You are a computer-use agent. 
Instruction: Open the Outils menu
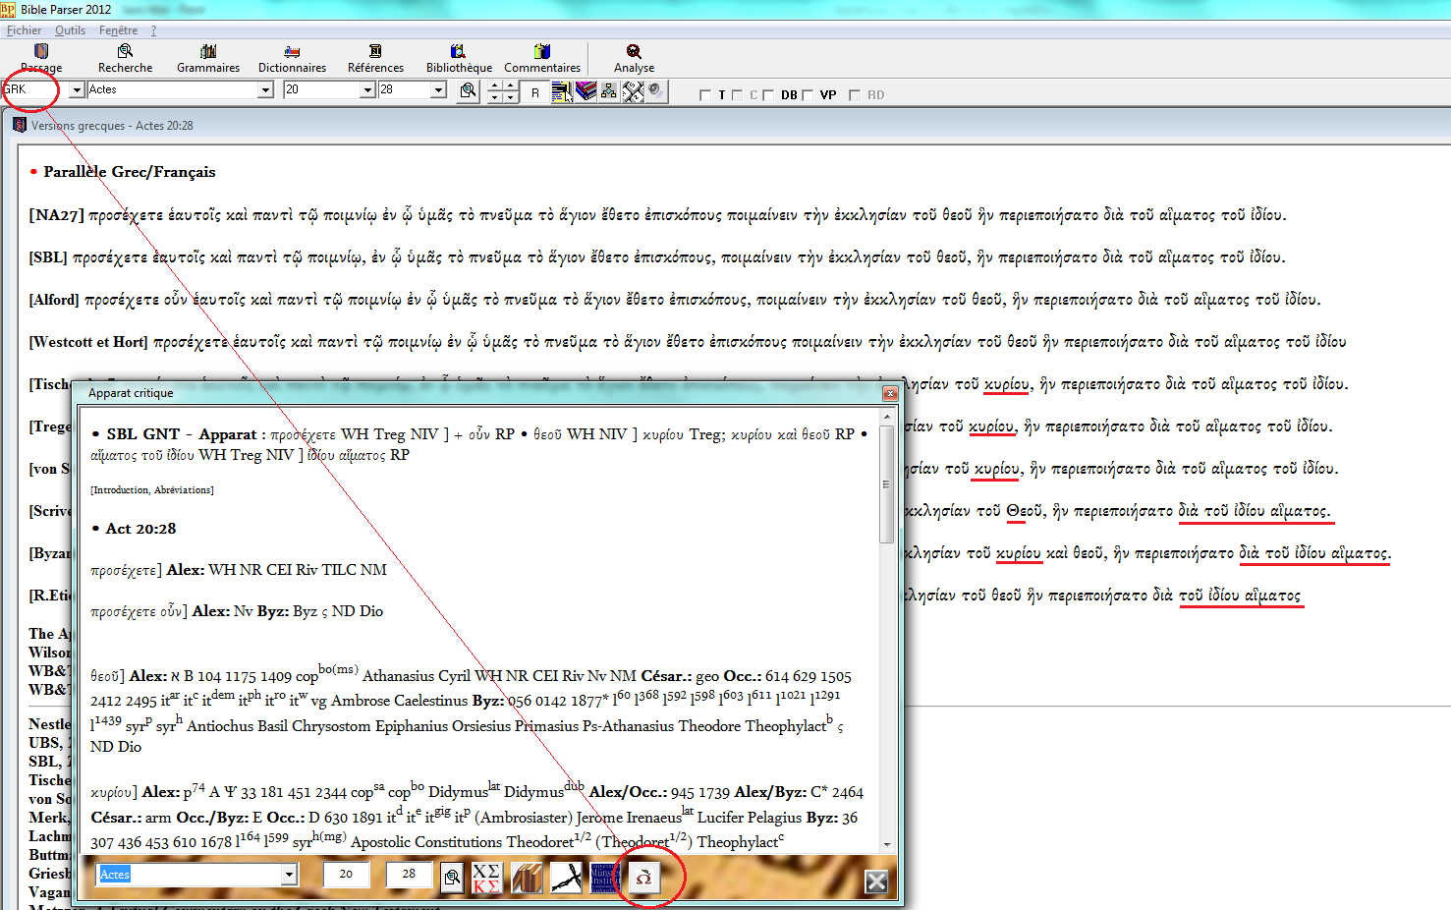70,30
